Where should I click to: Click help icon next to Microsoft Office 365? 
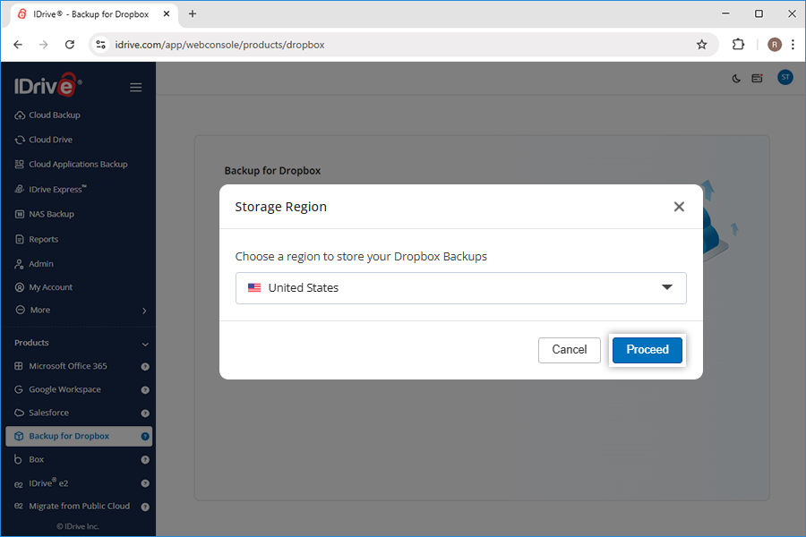[145, 366]
